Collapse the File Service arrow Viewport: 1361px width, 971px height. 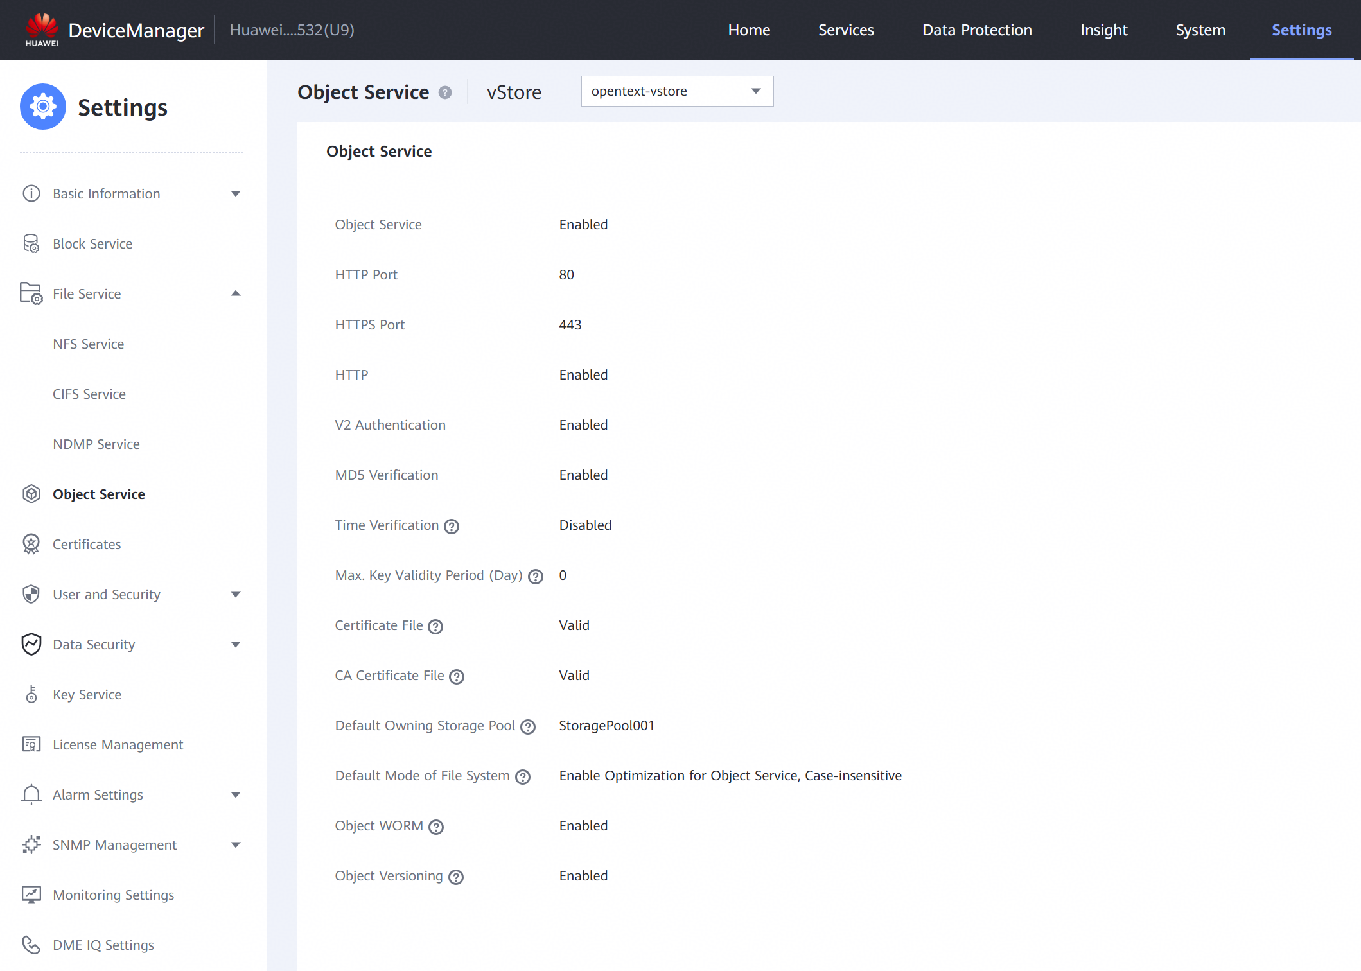tap(236, 293)
